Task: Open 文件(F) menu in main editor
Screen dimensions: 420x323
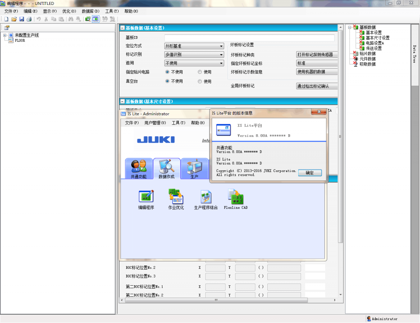Action: pos(11,11)
